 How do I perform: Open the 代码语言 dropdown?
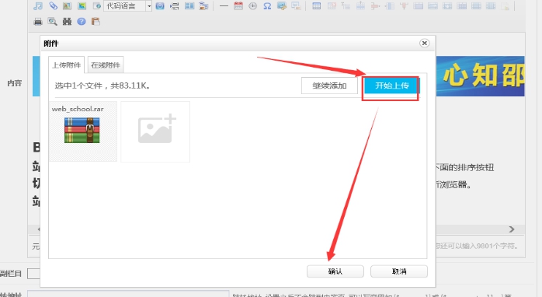click(x=127, y=6)
